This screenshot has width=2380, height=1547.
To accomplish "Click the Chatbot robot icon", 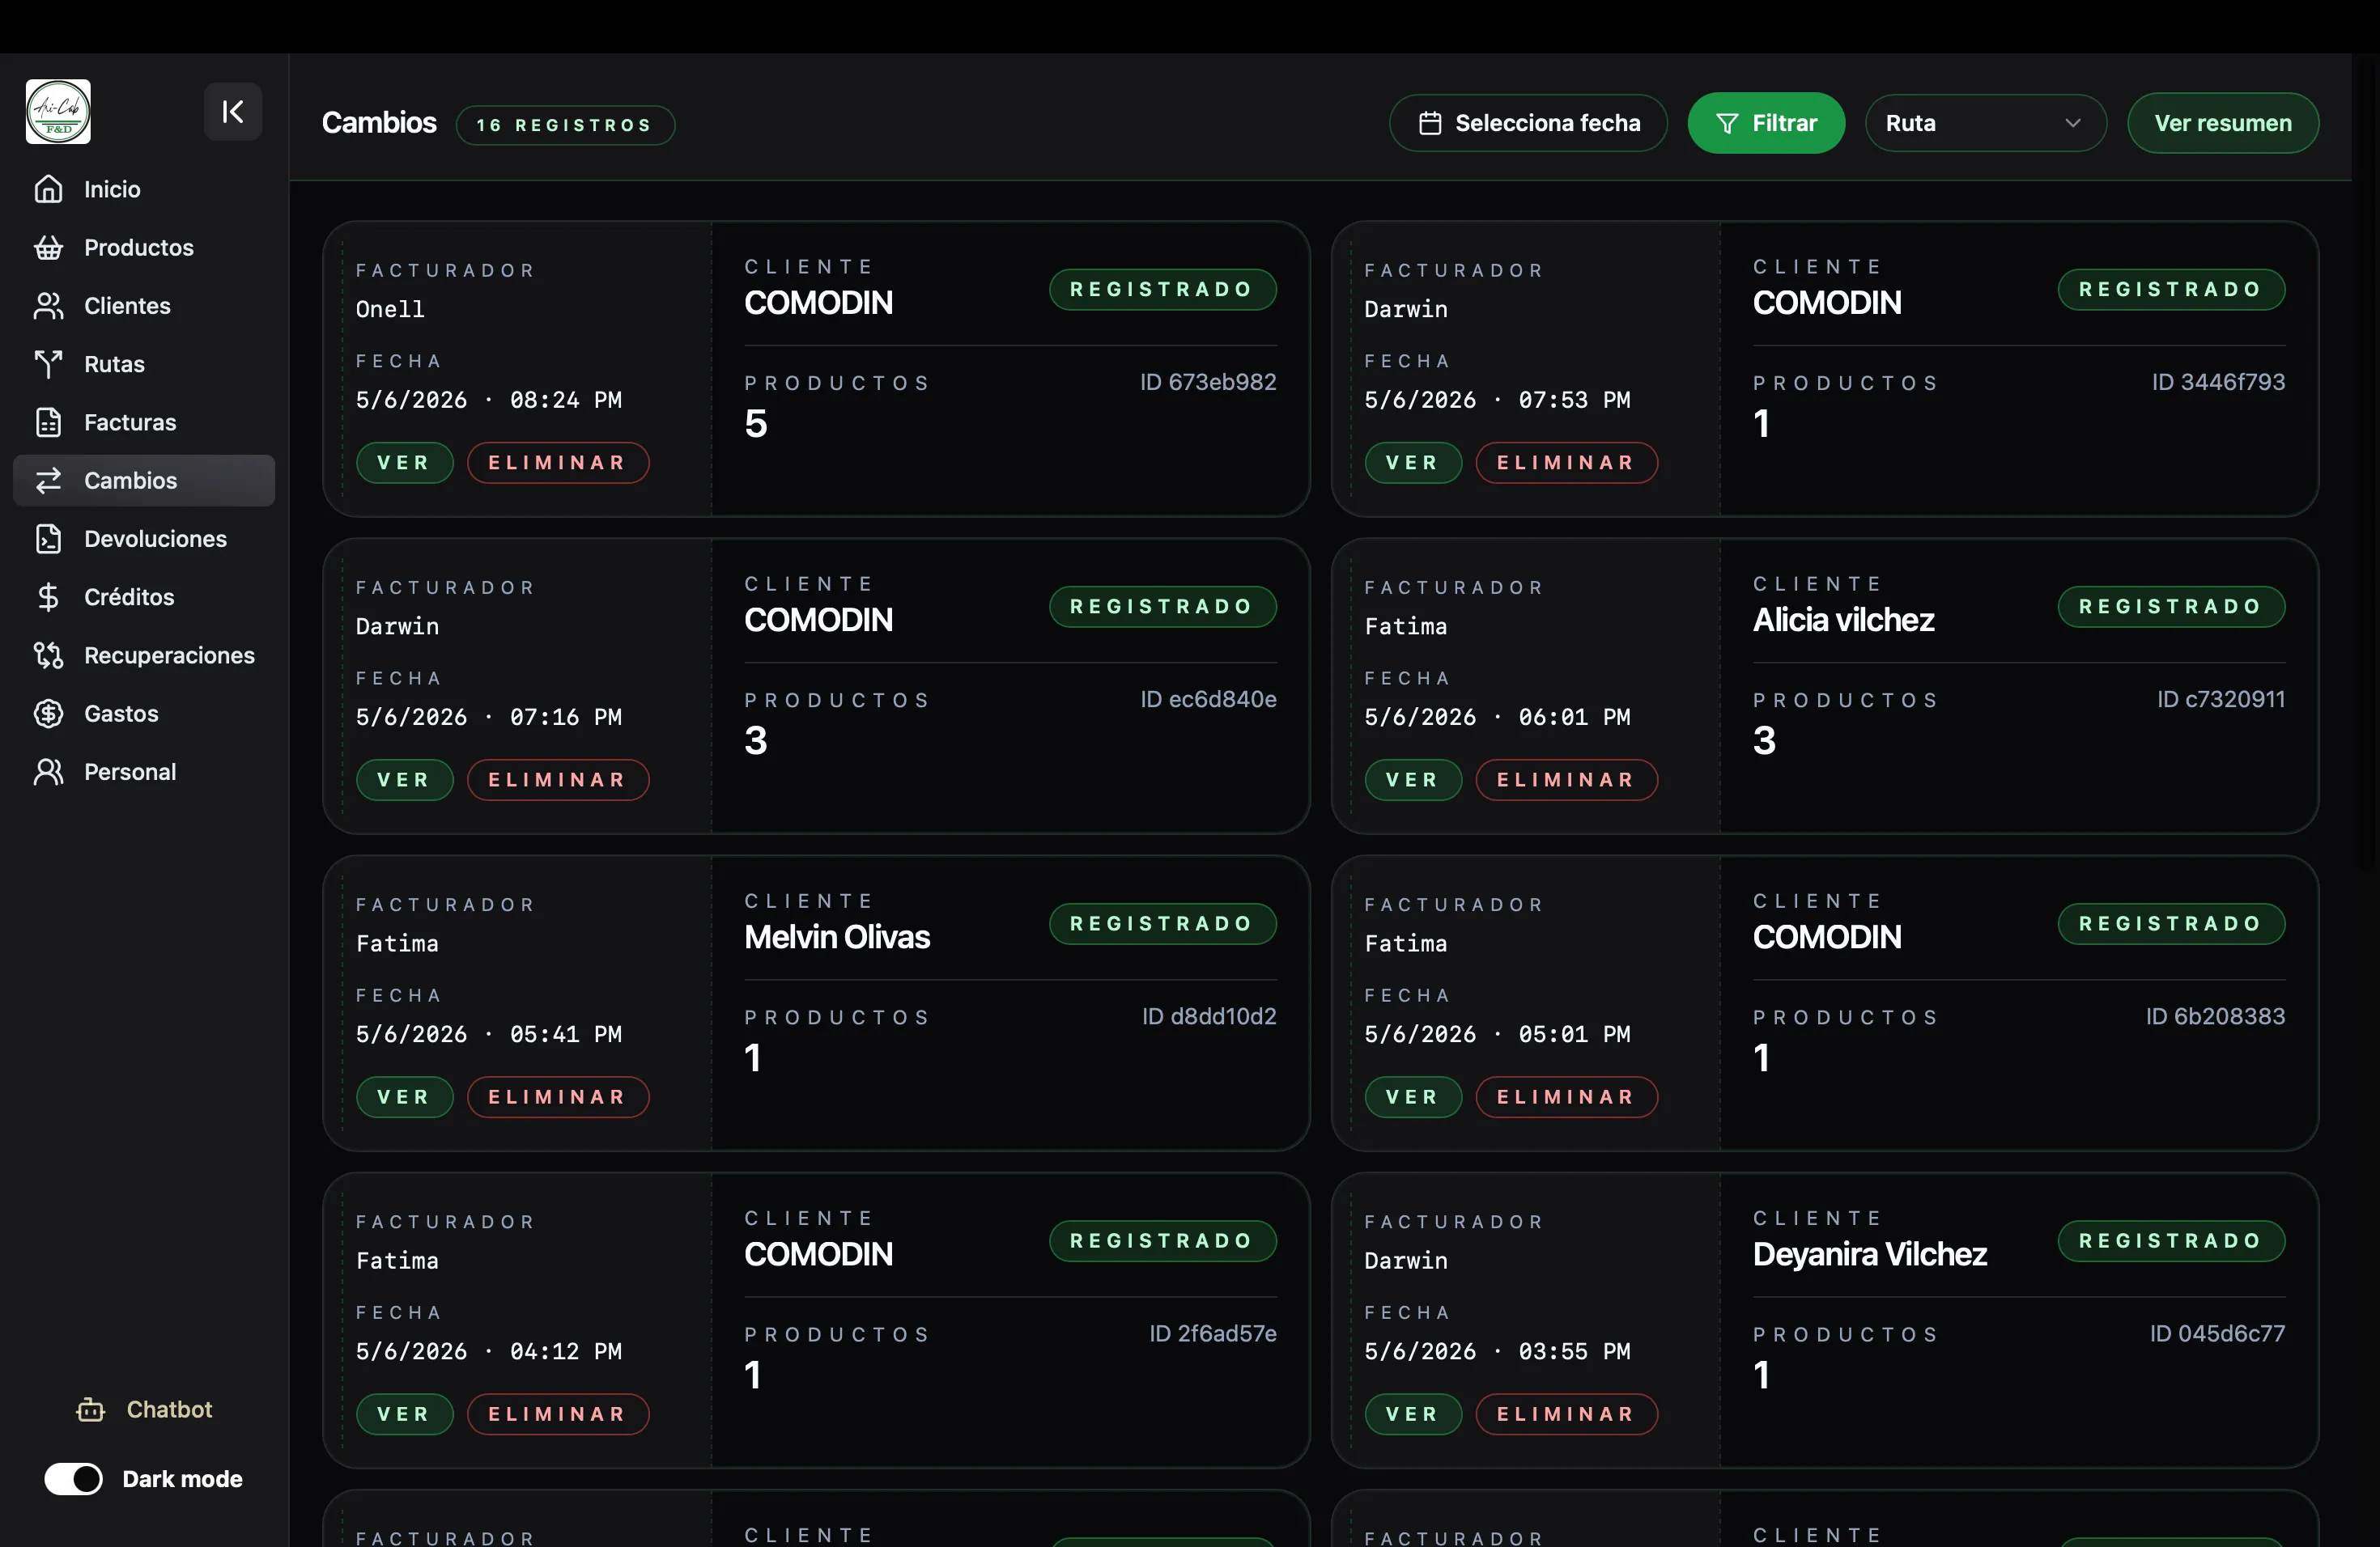I will [91, 1409].
